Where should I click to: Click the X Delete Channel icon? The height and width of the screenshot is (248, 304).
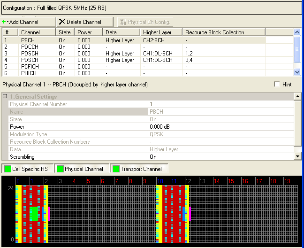point(62,22)
